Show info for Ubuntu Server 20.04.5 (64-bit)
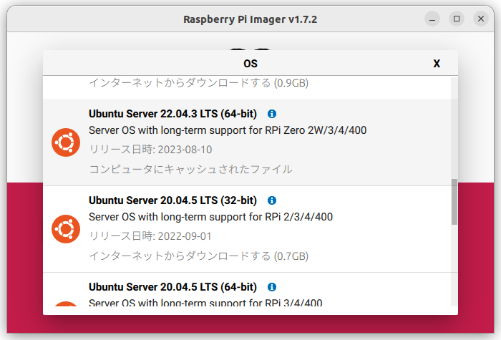501x340 pixels. coord(272,287)
